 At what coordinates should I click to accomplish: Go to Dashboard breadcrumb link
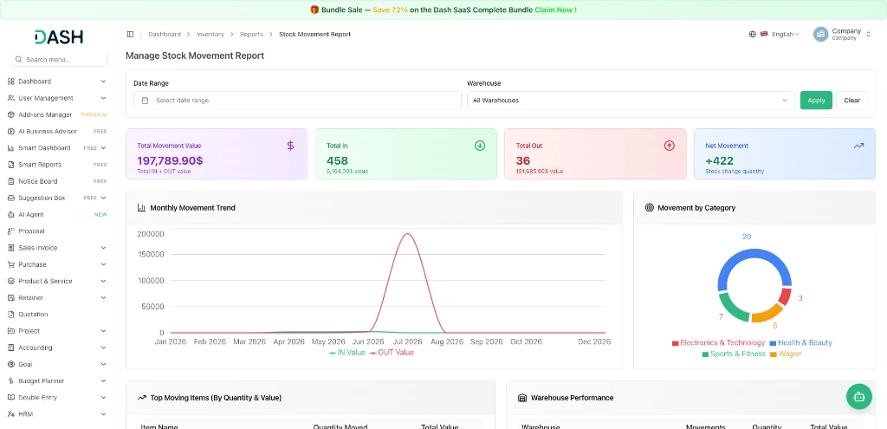(x=164, y=35)
